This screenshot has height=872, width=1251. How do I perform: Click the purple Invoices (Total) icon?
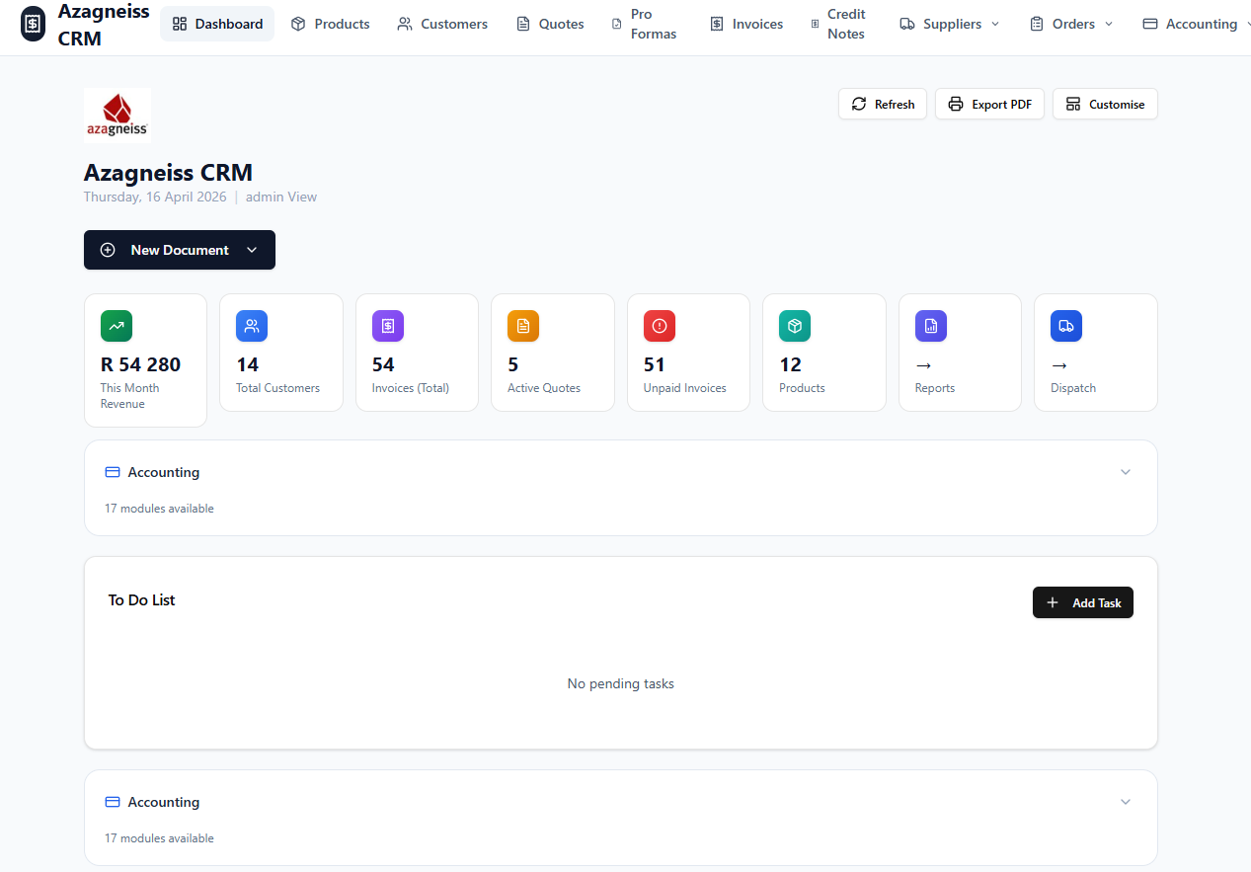coord(388,326)
